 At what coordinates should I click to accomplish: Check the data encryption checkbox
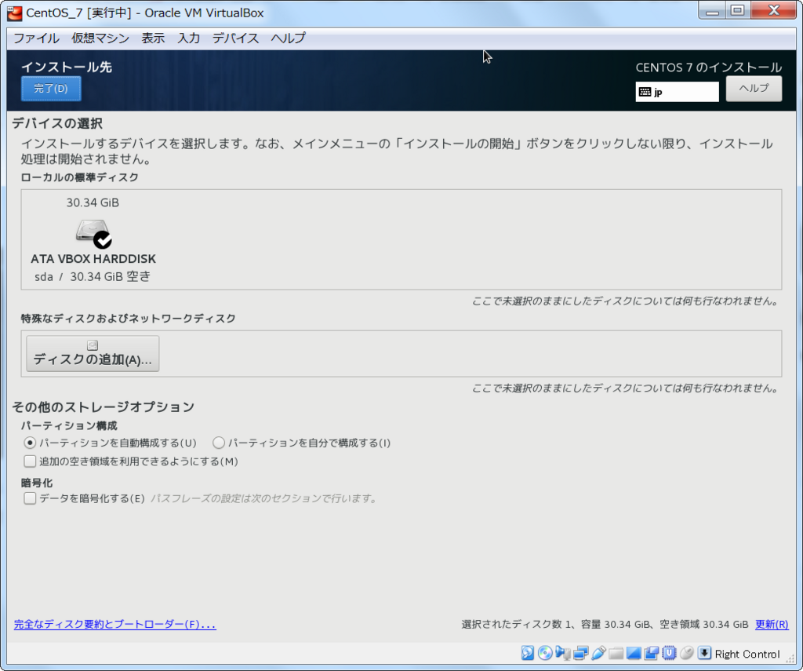(29, 498)
